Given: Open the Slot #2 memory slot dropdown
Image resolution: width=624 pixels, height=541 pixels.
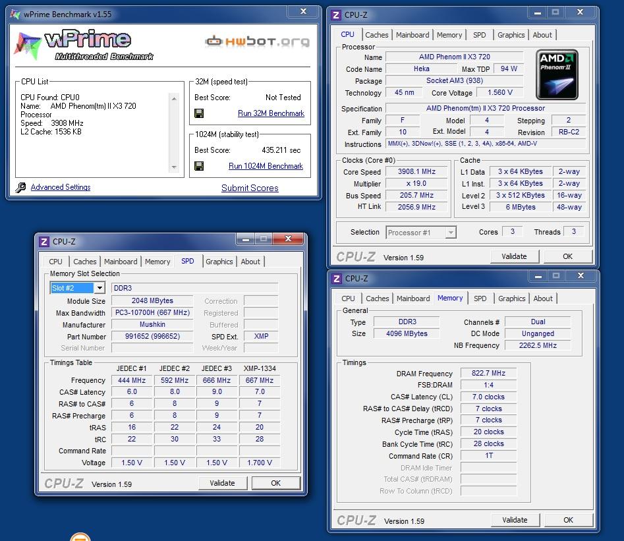Looking at the screenshot, I should click(x=99, y=288).
